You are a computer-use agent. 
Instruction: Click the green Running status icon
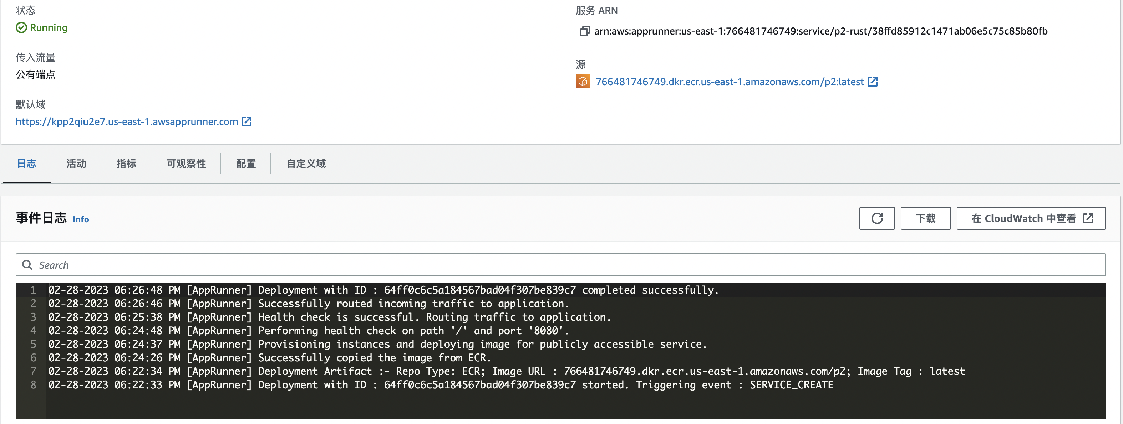click(21, 27)
